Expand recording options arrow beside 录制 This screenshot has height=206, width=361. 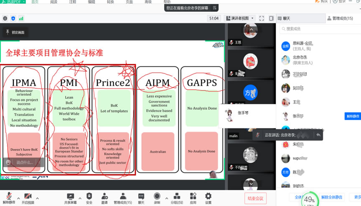pos(166,198)
